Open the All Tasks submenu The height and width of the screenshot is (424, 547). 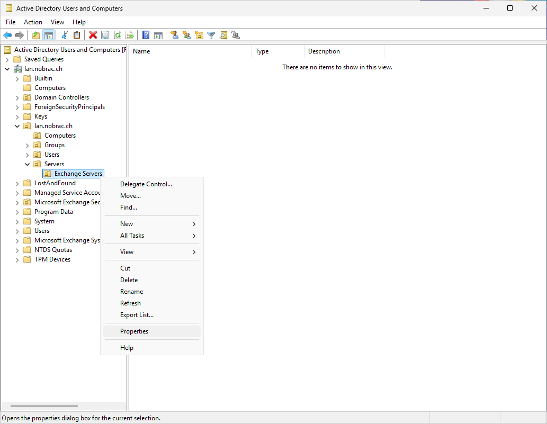tap(152, 236)
